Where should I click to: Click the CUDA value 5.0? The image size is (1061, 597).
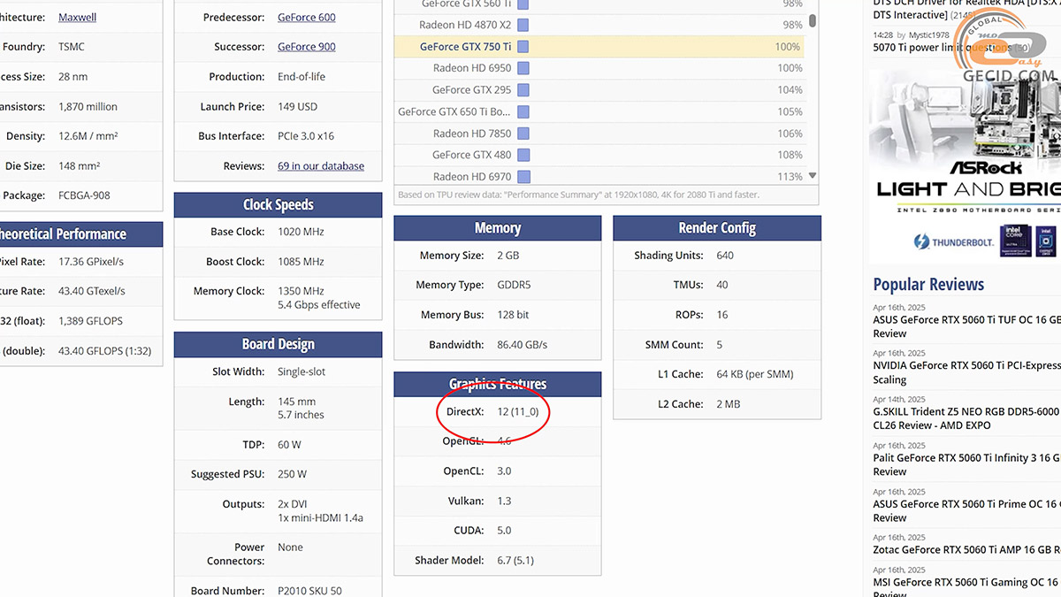pyautogui.click(x=504, y=531)
